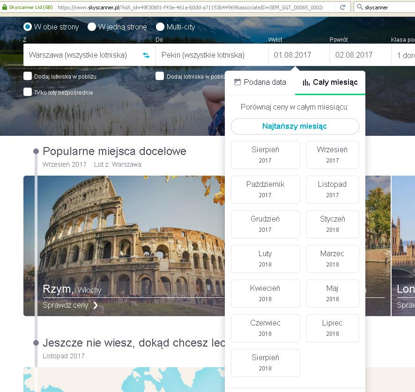This screenshot has height=392, width=415.
Task: Select Grudzień 2017 month
Action: (265, 224)
